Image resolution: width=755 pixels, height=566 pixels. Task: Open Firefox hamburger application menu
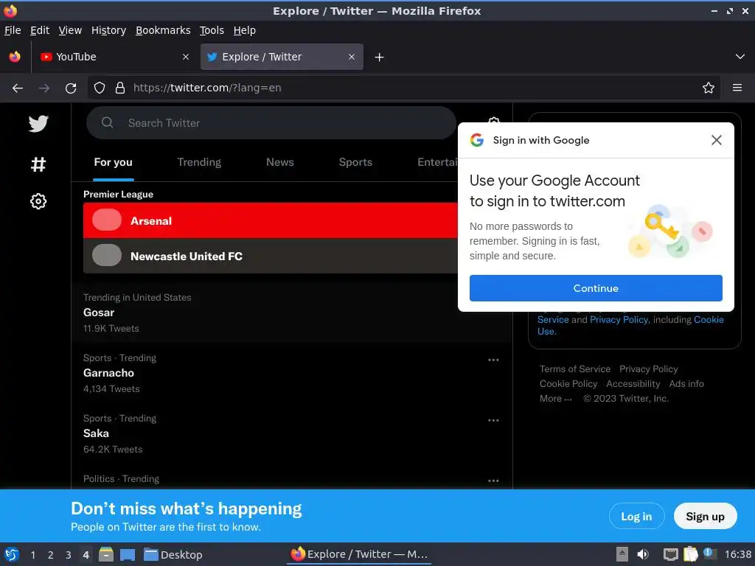737,88
